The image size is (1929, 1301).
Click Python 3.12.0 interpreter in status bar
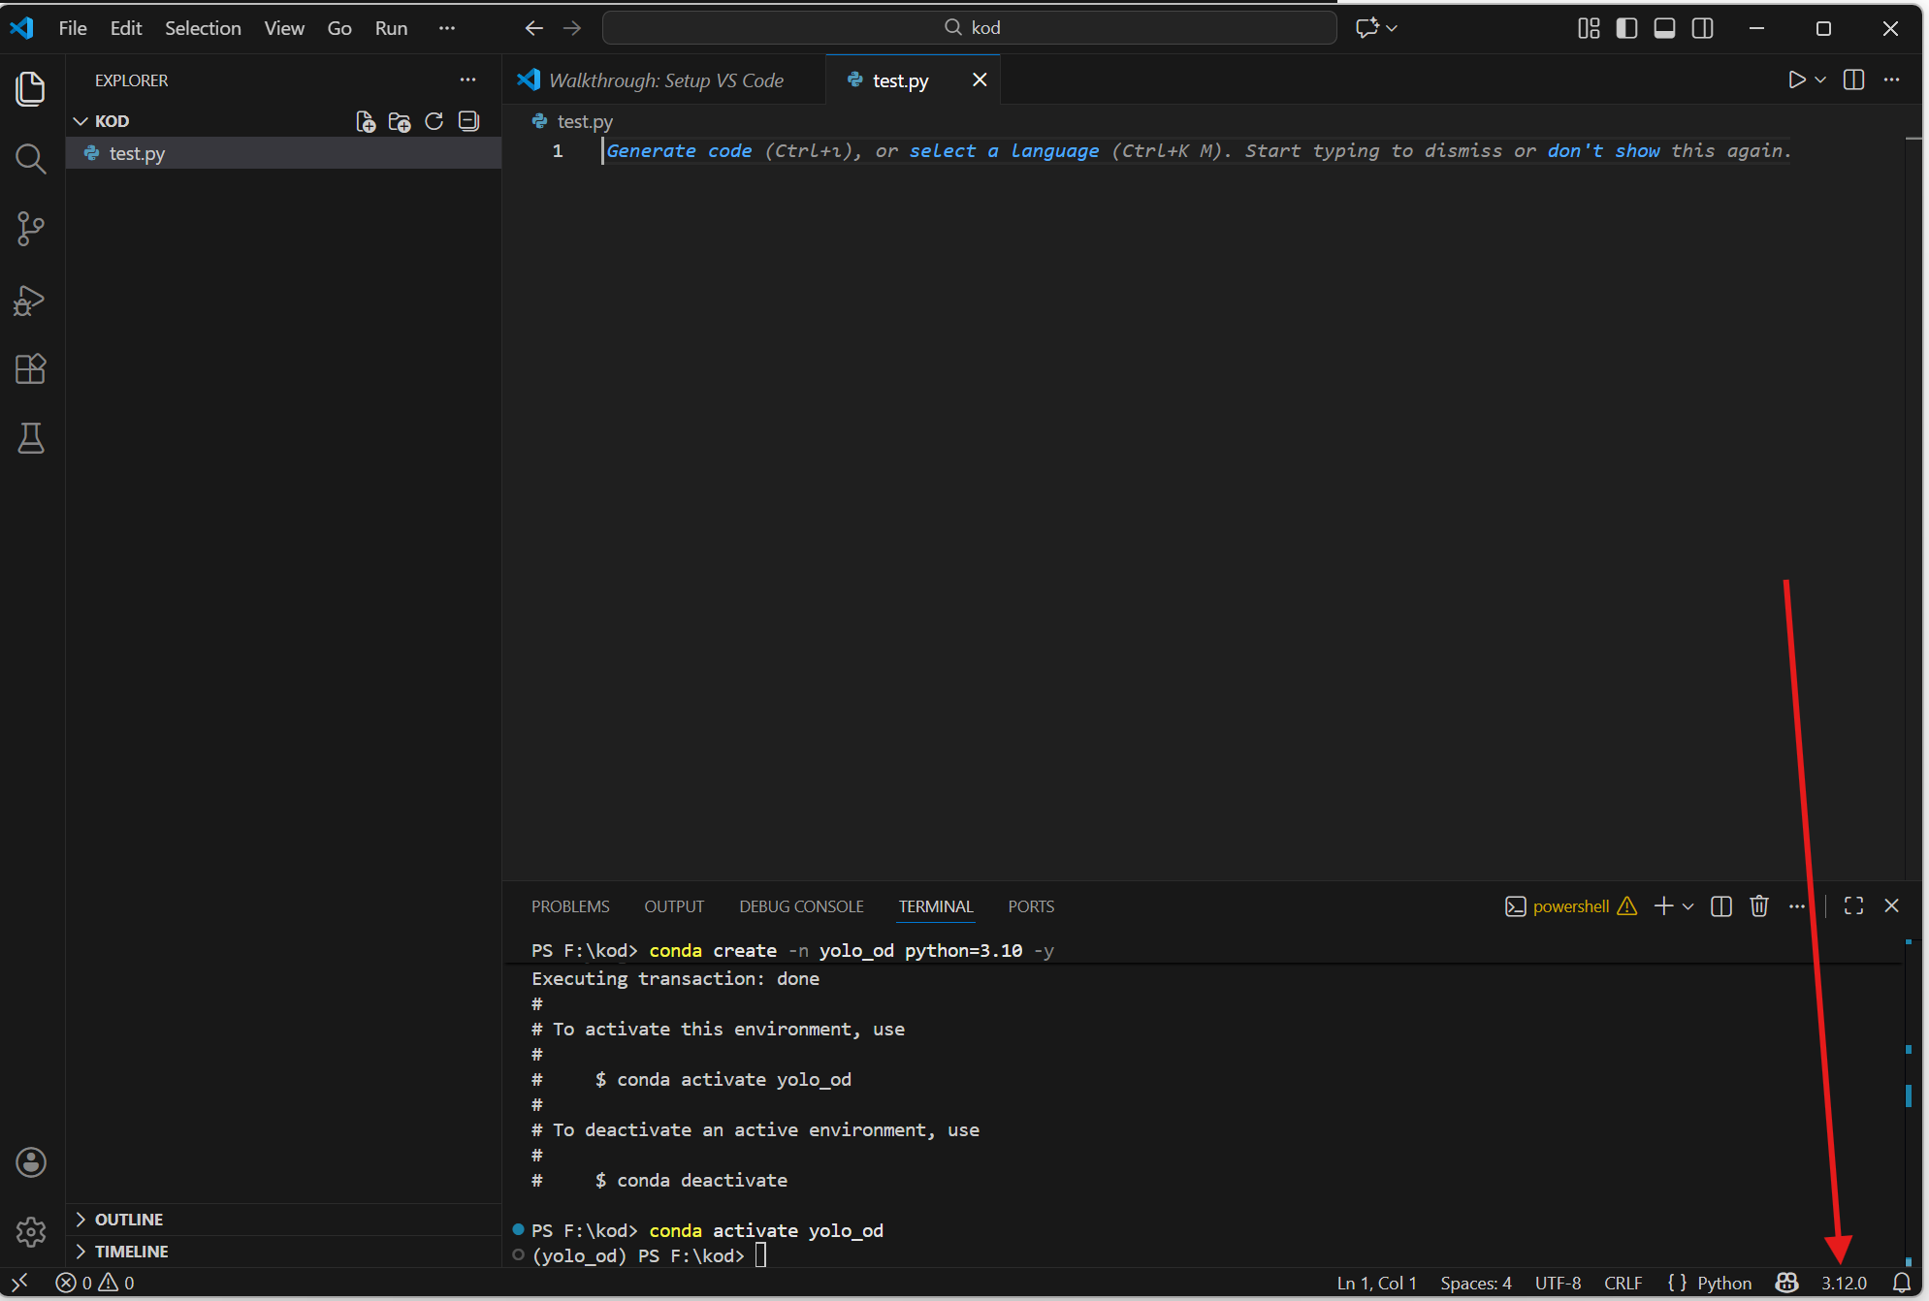coord(1844,1283)
